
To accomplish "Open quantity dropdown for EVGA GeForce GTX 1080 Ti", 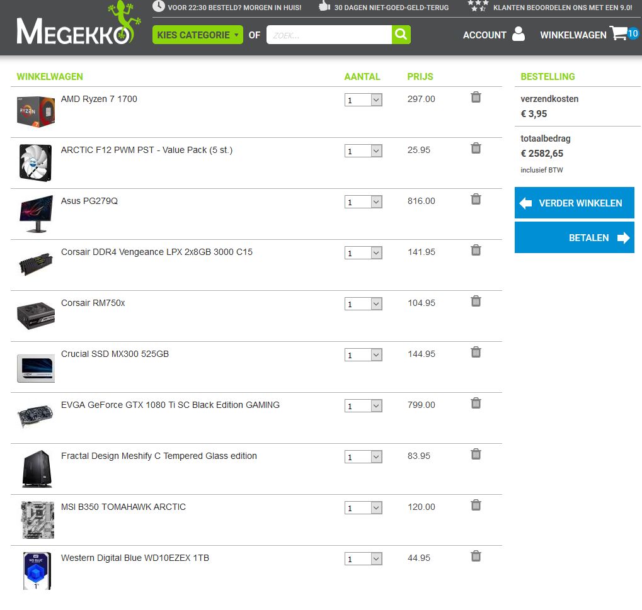I will pos(363,406).
